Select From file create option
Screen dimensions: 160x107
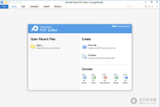(x=92, y=45)
